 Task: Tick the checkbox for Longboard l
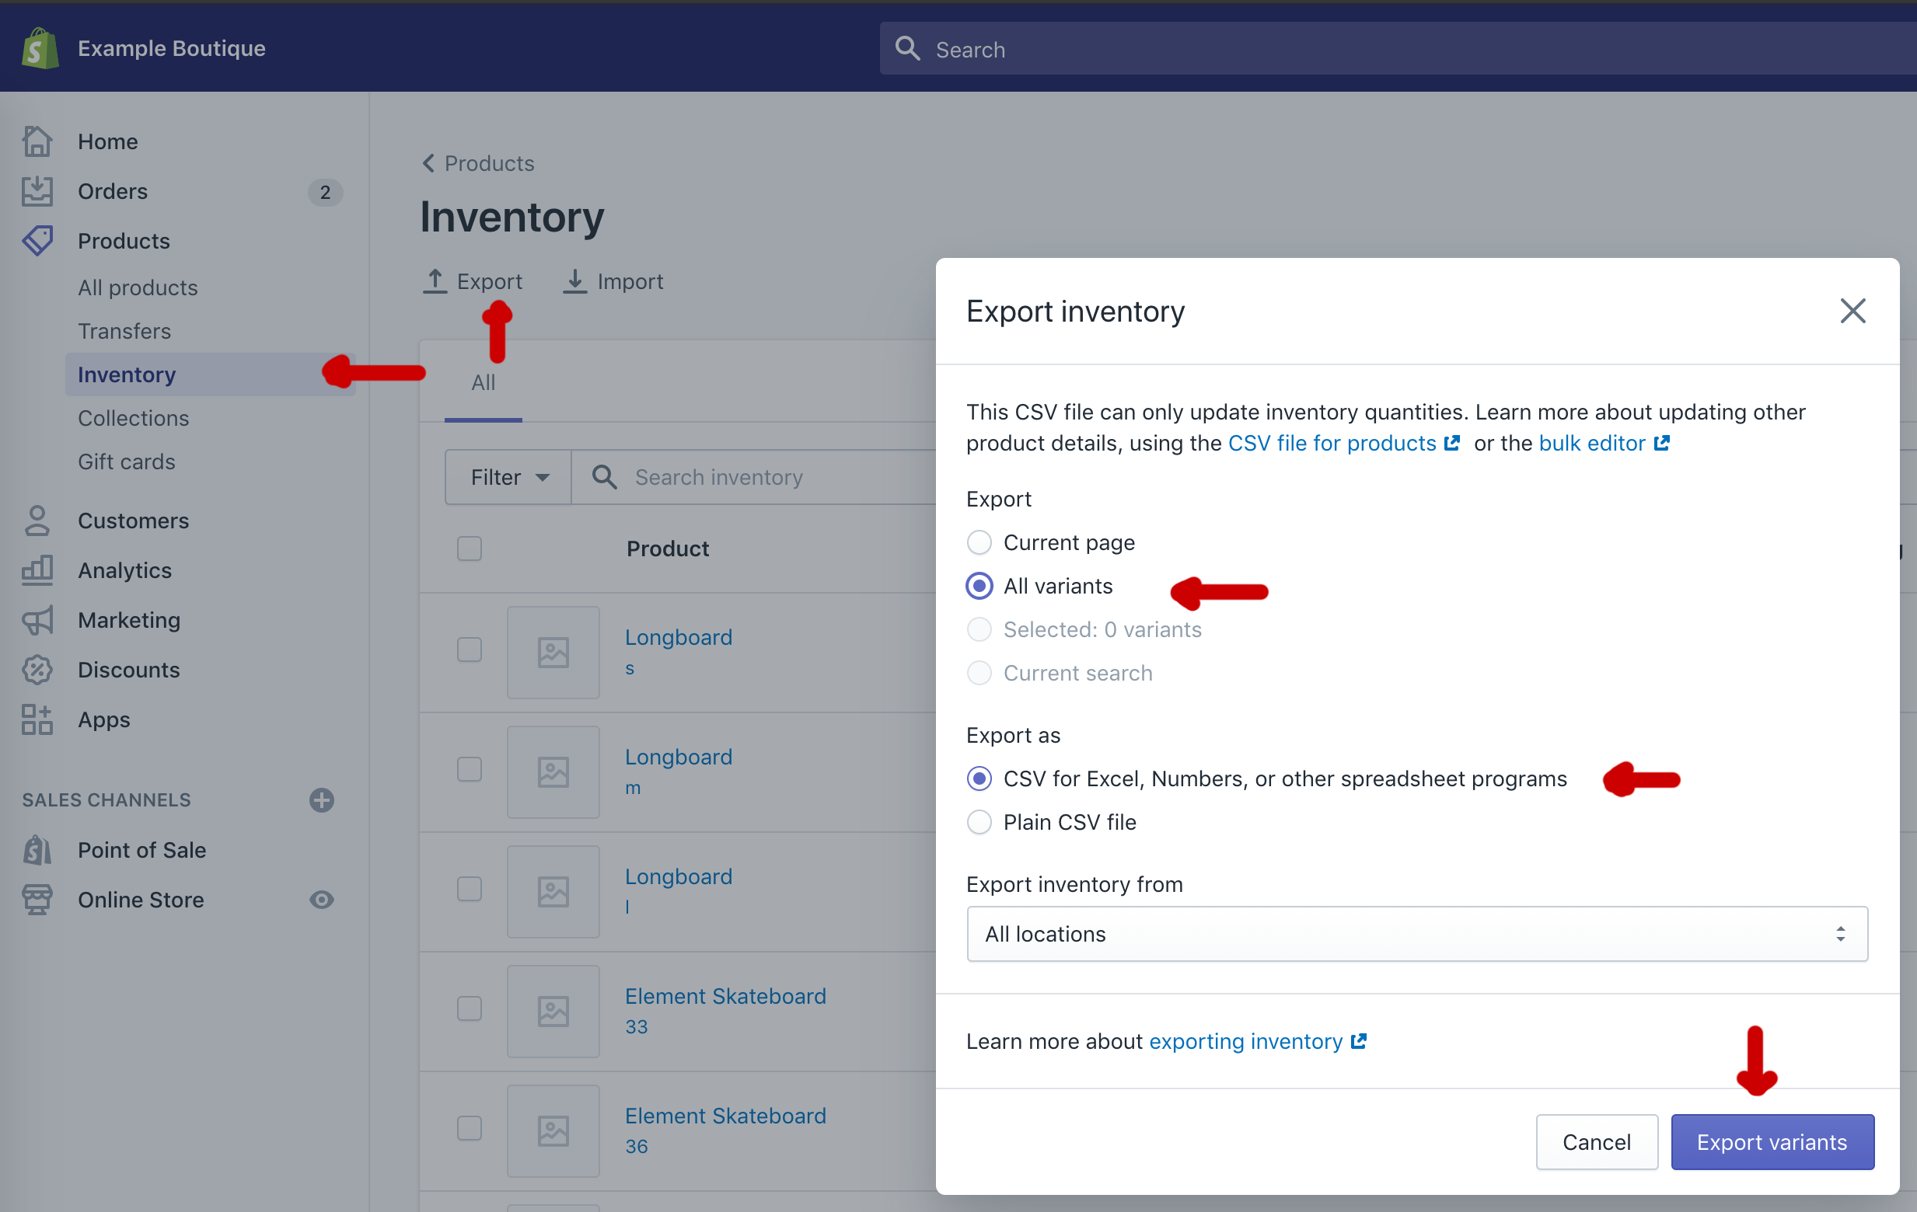[x=470, y=888]
